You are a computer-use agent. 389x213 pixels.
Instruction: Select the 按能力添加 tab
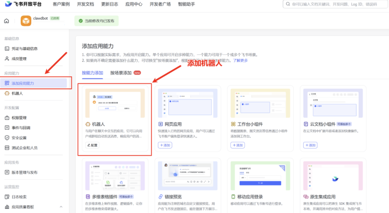point(92,73)
